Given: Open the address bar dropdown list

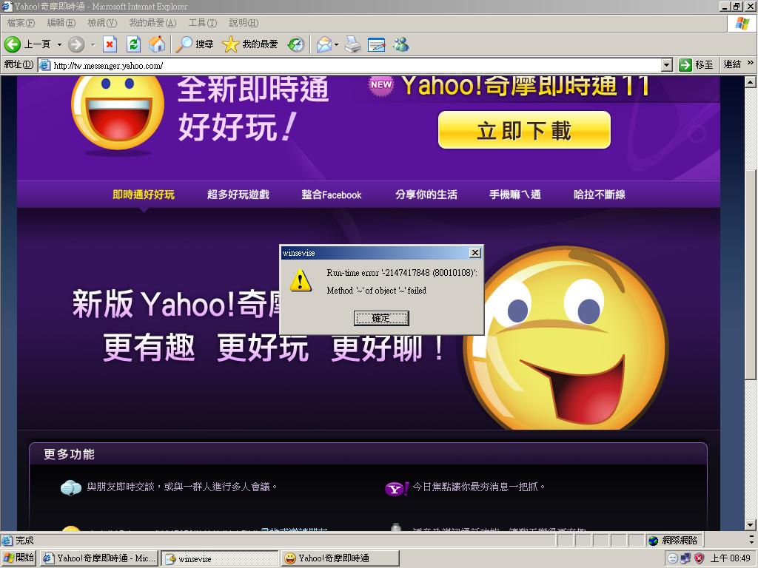Looking at the screenshot, I should [667, 65].
